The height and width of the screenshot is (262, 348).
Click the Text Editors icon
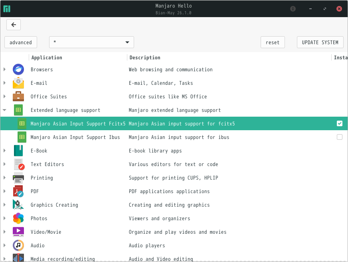coord(19,164)
